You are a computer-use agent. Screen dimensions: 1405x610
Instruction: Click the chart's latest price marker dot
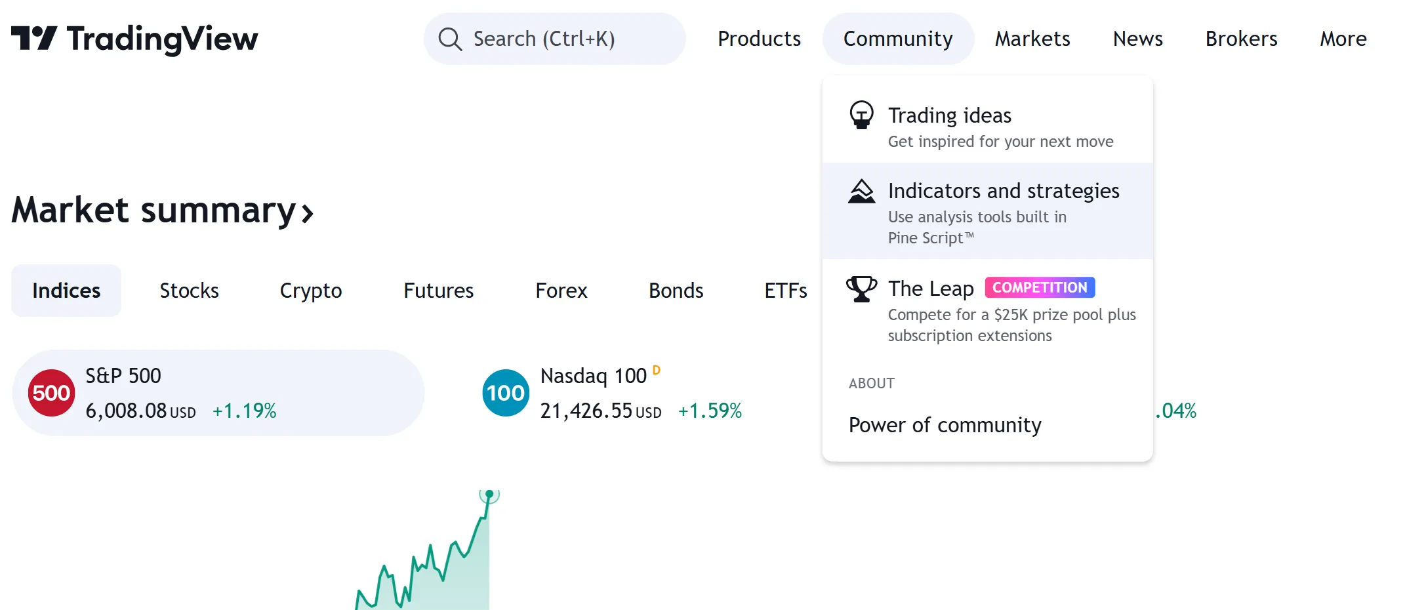(x=489, y=494)
